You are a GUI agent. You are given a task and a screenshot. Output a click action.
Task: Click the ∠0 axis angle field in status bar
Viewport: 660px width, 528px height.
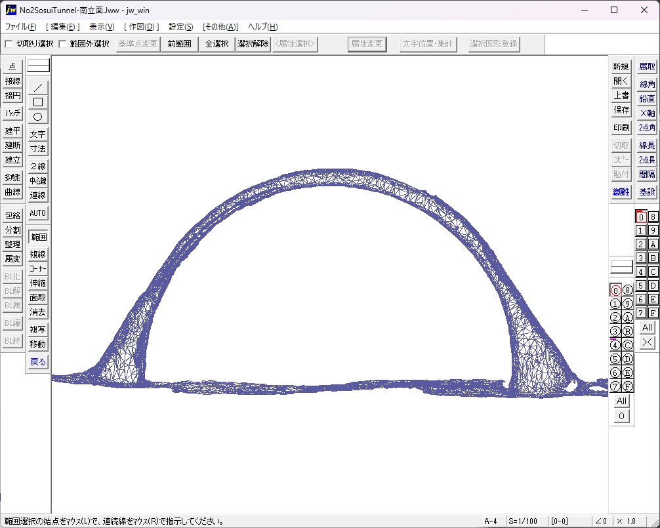pyautogui.click(x=601, y=521)
